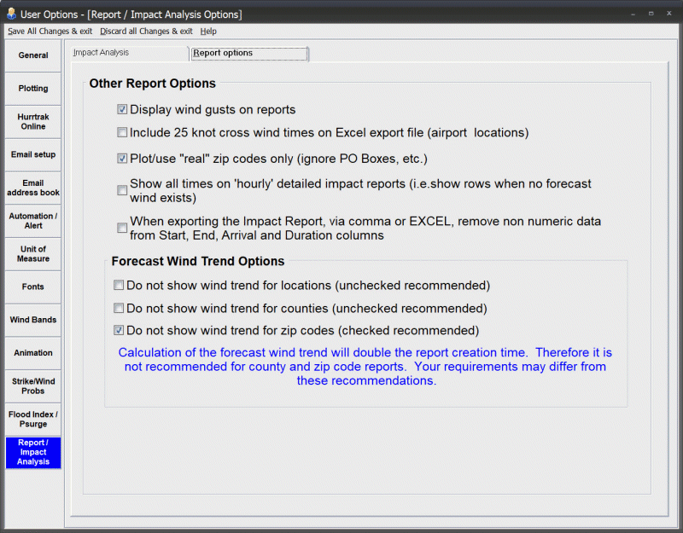Screen dimensions: 683x533
Task: Open the Email address book section
Action: click(x=33, y=188)
